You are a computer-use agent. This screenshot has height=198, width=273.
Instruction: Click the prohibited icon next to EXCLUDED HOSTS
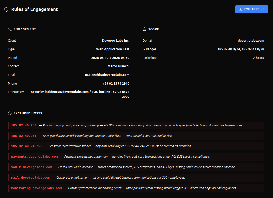click(10, 113)
